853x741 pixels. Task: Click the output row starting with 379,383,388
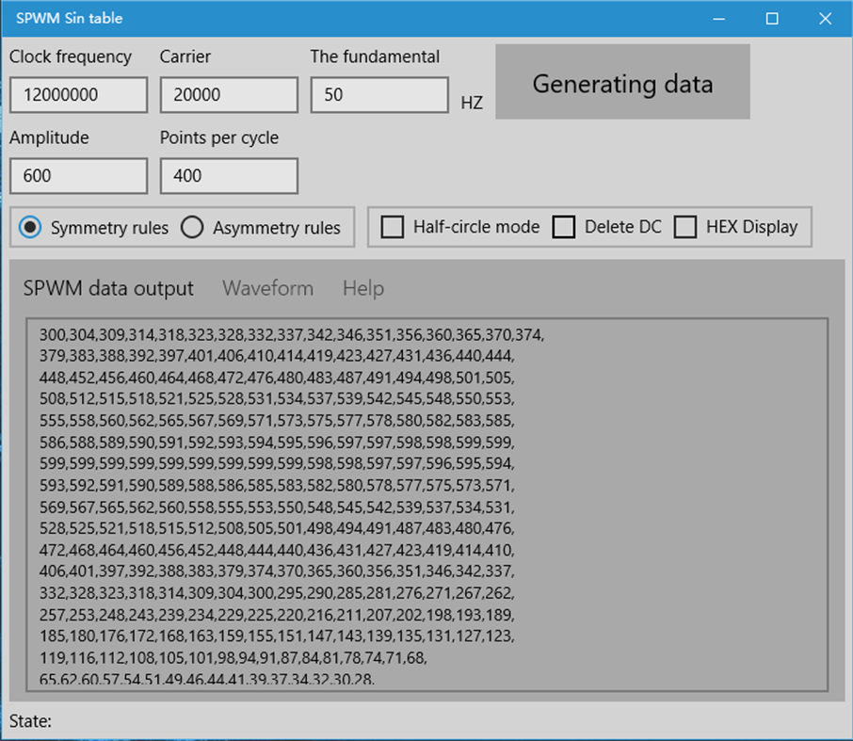277,356
